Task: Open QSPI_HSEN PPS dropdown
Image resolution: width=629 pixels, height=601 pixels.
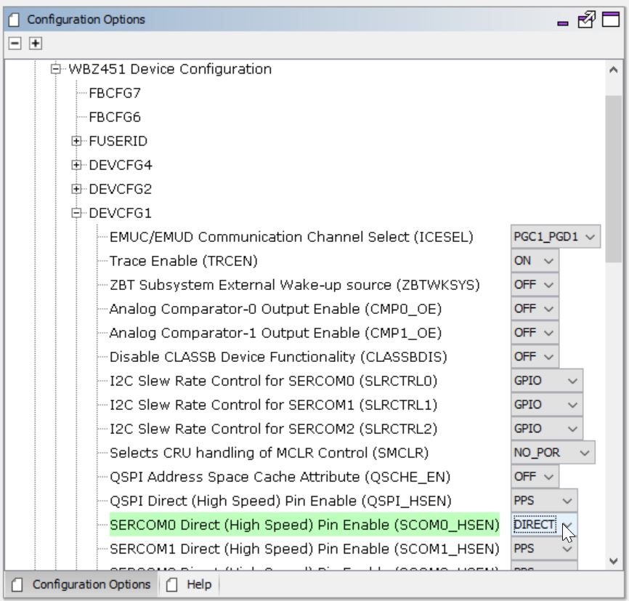Action: click(x=544, y=501)
